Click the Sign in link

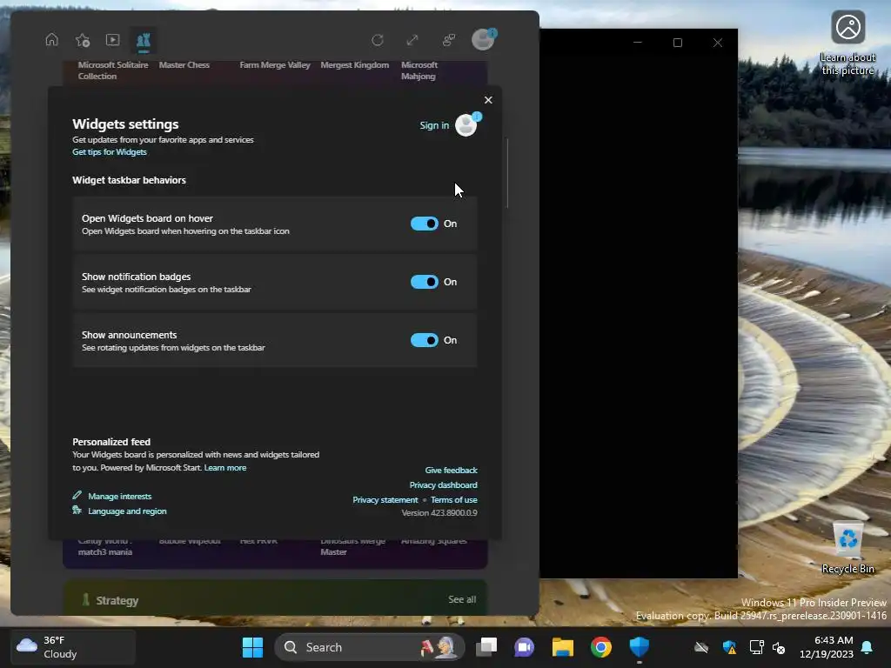tap(434, 125)
